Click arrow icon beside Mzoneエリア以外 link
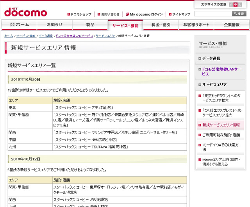Viewport: 250px width, 207px height. coord(200,160)
